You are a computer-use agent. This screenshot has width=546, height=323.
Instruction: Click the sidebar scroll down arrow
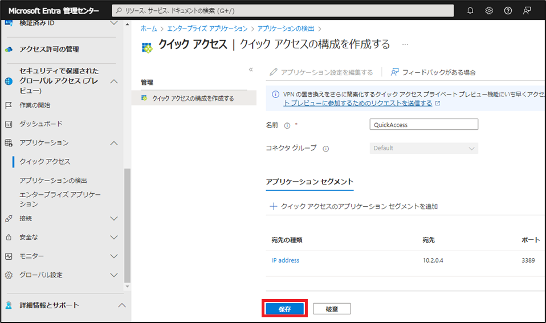click(x=128, y=287)
